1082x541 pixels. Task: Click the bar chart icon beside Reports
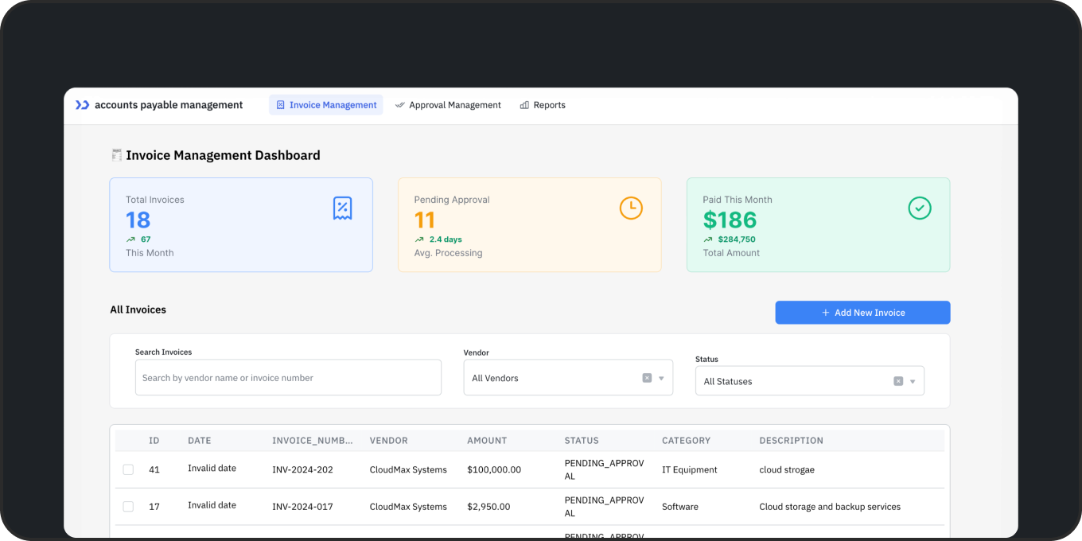(x=524, y=105)
